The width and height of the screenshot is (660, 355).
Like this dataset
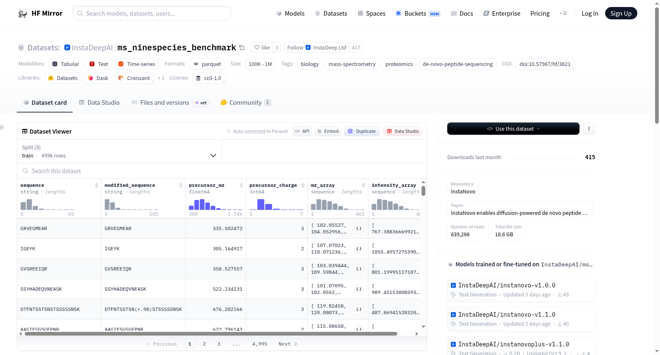click(262, 48)
